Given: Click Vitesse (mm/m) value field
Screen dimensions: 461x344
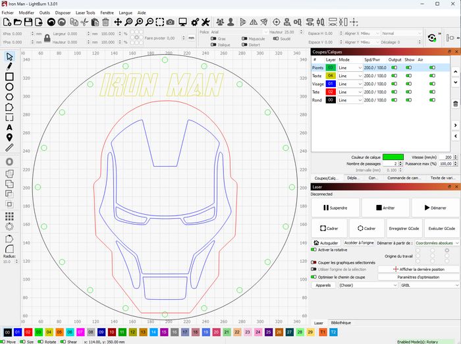Looking at the screenshot, I should coord(448,157).
